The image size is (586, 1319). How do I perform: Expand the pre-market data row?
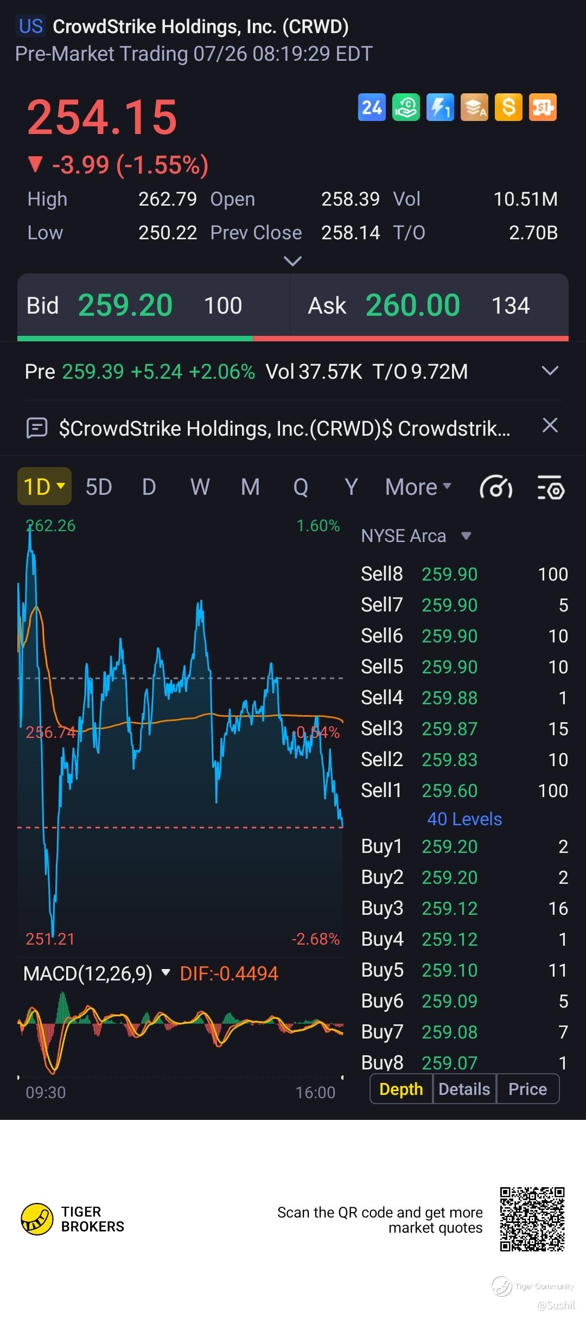click(x=550, y=371)
